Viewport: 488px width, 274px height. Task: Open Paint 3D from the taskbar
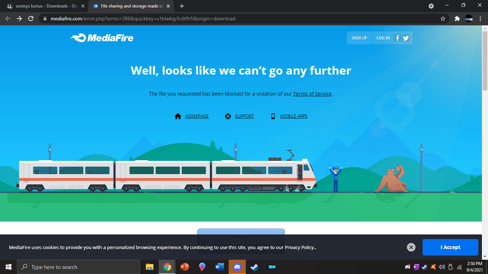(202, 267)
